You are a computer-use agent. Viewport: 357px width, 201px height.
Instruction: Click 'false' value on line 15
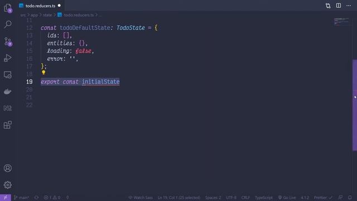(83, 51)
